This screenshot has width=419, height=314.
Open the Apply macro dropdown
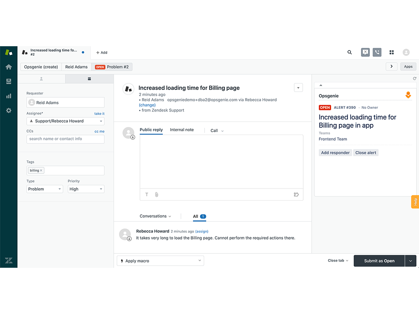[160, 261]
